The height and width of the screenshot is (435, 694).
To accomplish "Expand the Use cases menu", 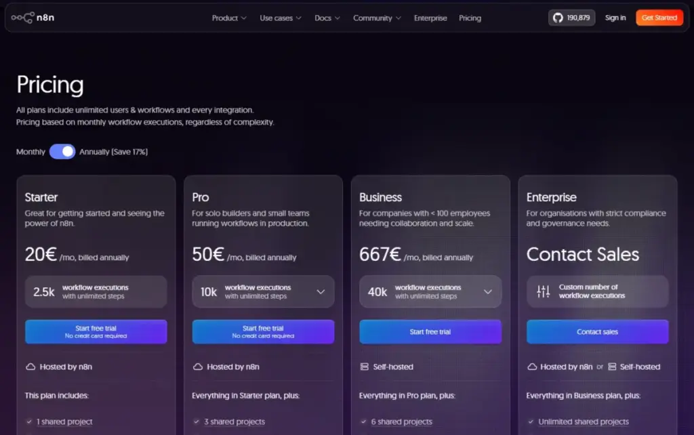I will [x=281, y=18].
